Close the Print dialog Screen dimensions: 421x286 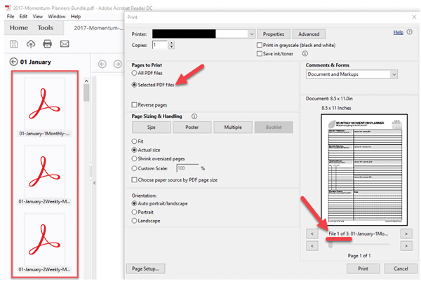point(414,17)
